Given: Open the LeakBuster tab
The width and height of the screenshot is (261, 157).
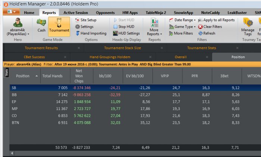Looking at the screenshot, I should 237,13.
